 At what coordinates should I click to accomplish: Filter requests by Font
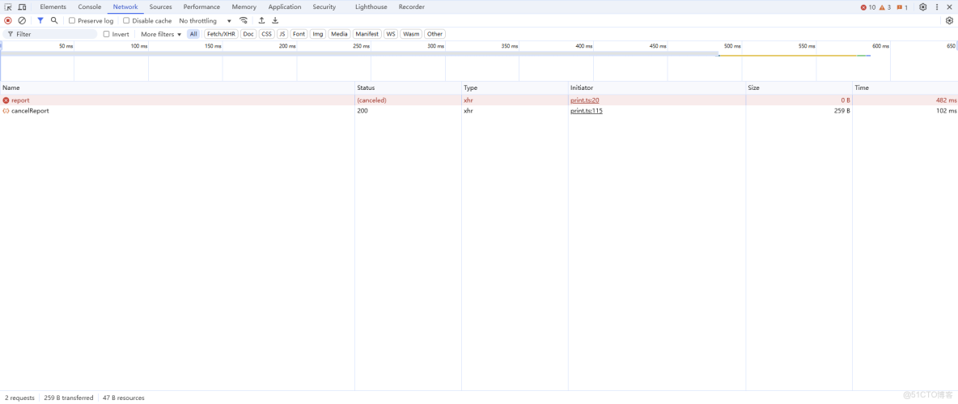click(299, 34)
